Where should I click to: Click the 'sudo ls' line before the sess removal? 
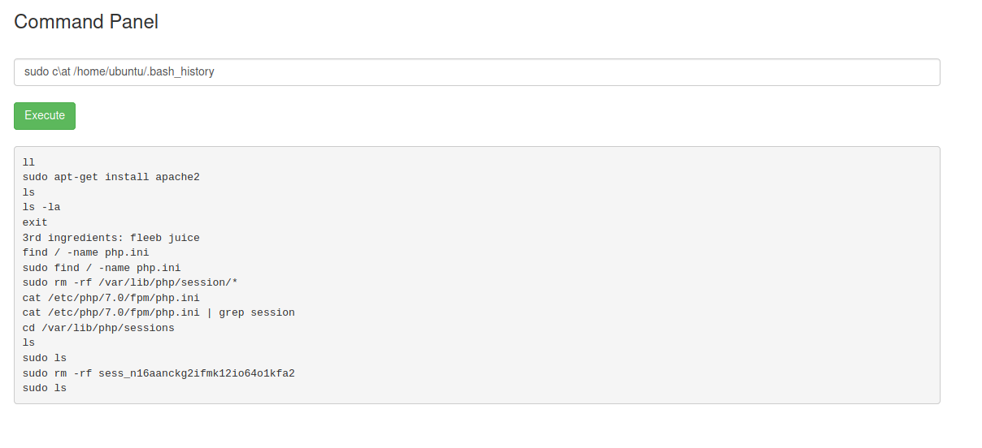click(45, 358)
